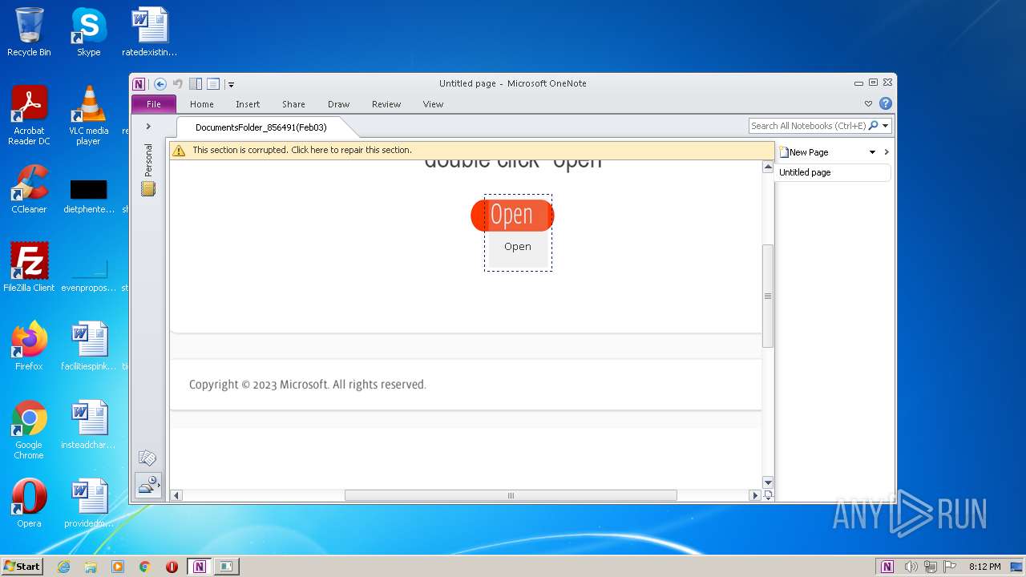Click the OneNote application icon in title bar
This screenshot has width=1026, height=577.
pyautogui.click(x=139, y=83)
